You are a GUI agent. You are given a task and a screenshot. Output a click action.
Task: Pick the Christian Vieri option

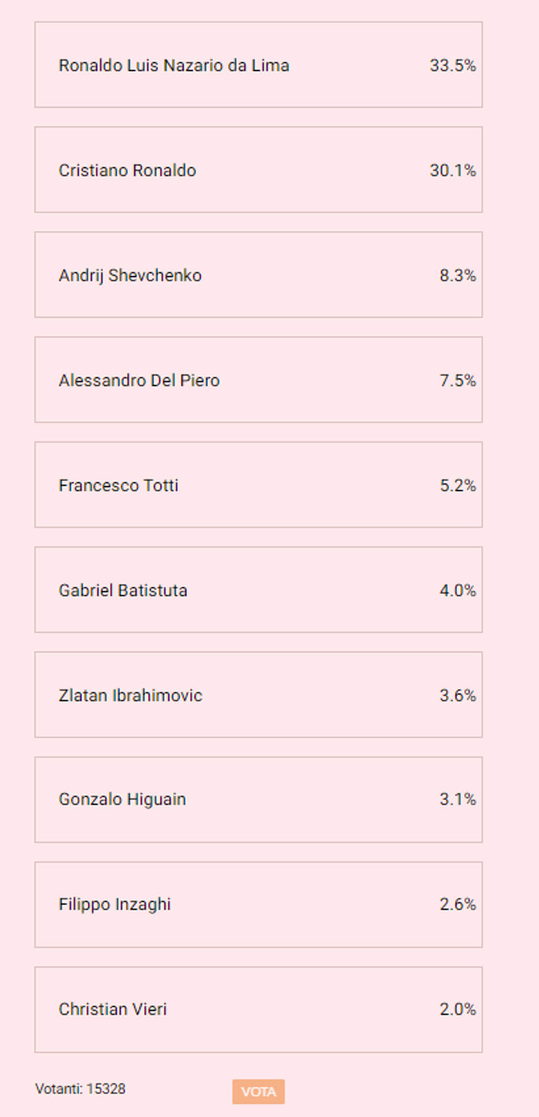pos(112,1009)
